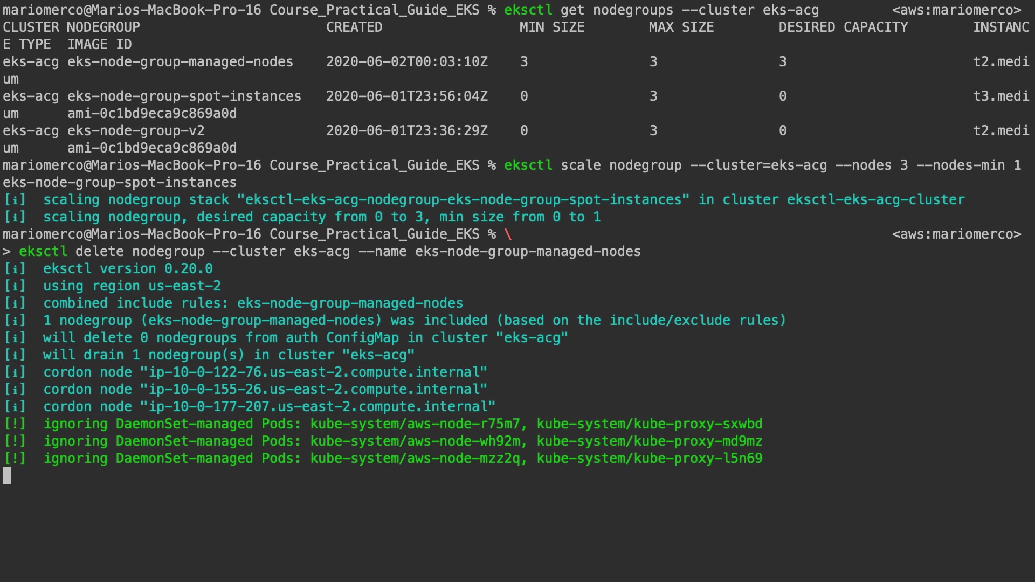Click eks-node-group-managed-nodes in the table row
The width and height of the screenshot is (1035, 582).
(x=180, y=61)
